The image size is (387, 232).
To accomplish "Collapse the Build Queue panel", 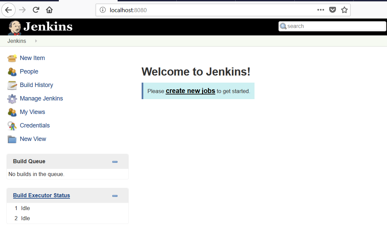I will click(x=115, y=162).
